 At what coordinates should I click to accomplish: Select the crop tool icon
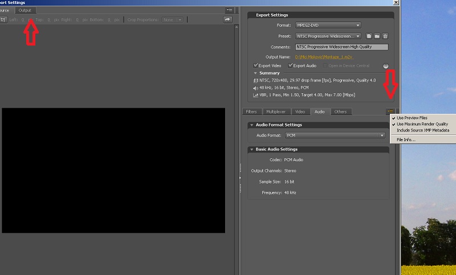(x=3, y=19)
